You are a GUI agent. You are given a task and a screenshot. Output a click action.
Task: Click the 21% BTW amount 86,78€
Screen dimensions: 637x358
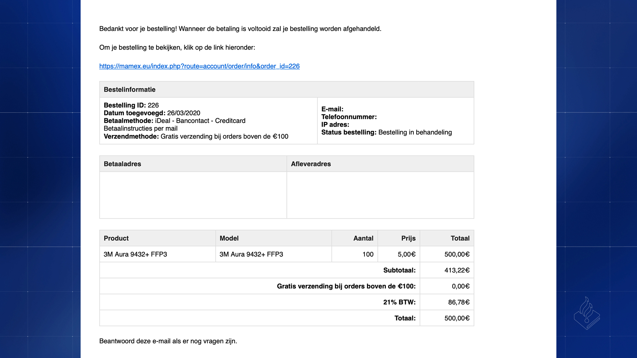point(459,302)
